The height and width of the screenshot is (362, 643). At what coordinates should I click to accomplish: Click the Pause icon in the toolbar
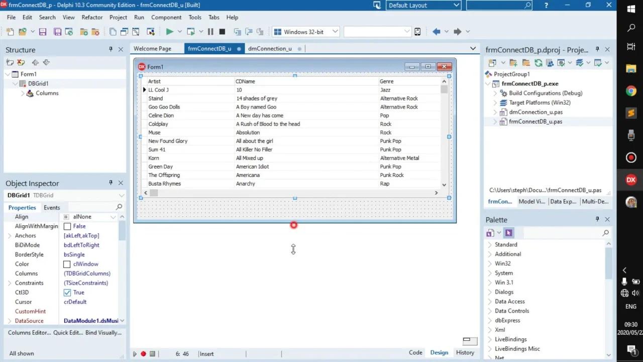click(x=210, y=32)
